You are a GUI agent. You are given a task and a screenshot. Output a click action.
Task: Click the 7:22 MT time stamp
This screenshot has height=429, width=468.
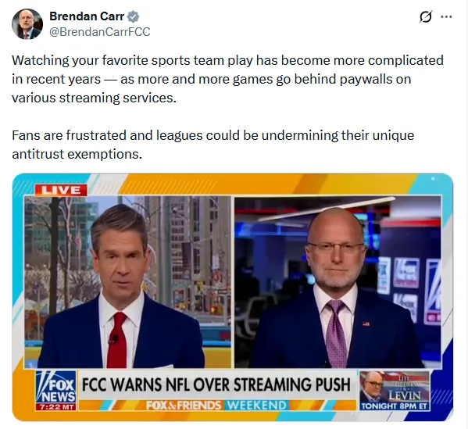[55, 407]
